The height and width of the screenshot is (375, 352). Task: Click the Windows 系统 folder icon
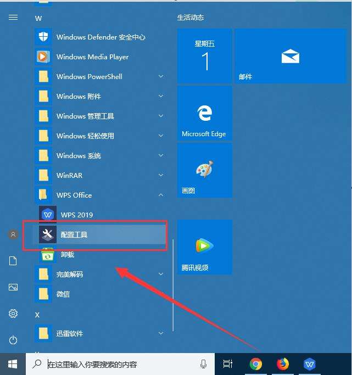click(x=43, y=155)
